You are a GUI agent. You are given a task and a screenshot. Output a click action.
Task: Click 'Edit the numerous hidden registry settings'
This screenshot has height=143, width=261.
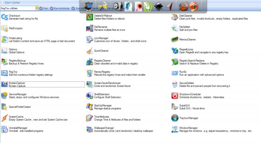click(x=31, y=75)
